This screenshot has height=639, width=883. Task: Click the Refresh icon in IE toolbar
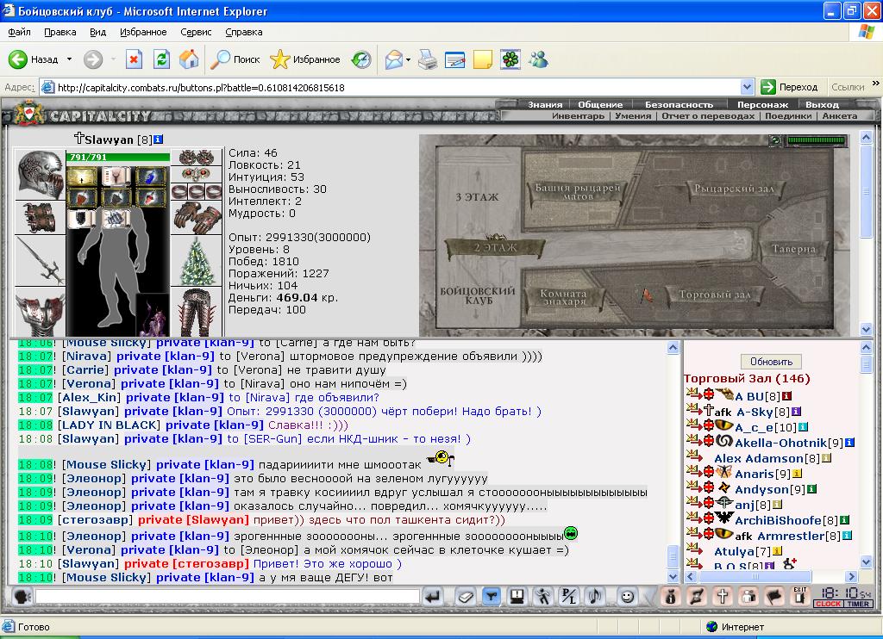[161, 59]
